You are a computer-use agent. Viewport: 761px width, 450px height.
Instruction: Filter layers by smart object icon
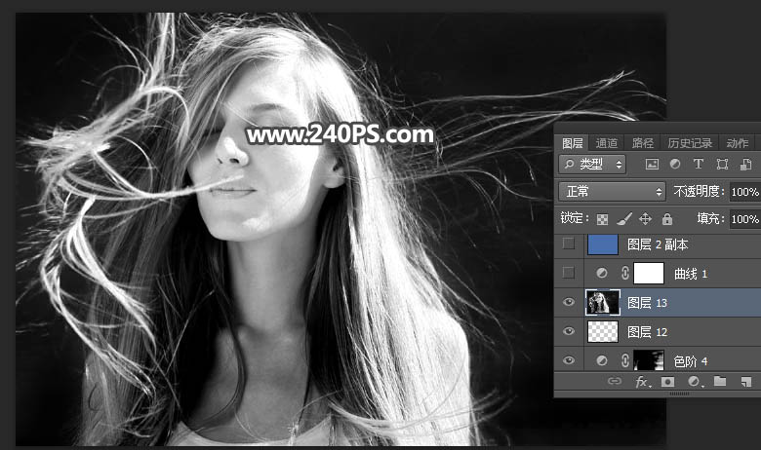[746, 165]
